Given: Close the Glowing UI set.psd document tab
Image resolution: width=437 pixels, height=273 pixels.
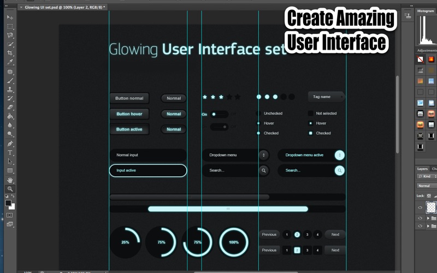Looking at the screenshot, I should [21, 7].
